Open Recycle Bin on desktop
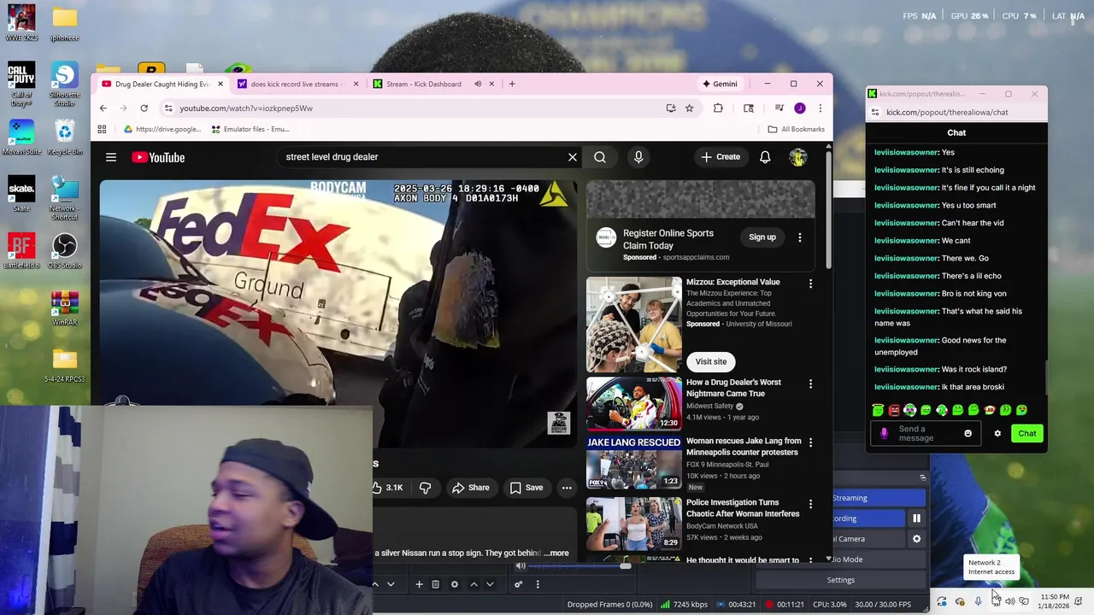This screenshot has height=615, width=1094. click(65, 138)
